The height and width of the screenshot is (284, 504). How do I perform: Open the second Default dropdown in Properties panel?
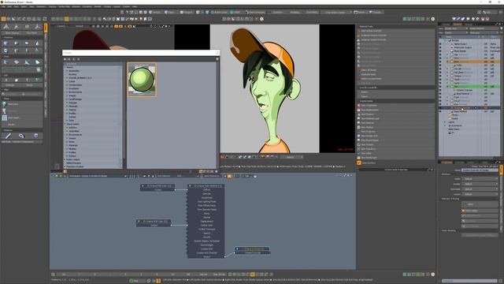coord(480,184)
